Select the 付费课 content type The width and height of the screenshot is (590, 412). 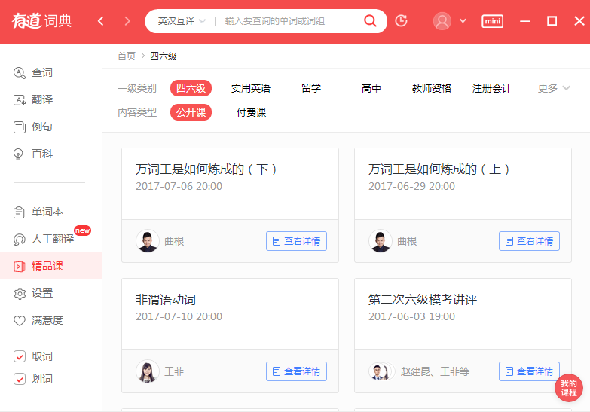(x=251, y=112)
